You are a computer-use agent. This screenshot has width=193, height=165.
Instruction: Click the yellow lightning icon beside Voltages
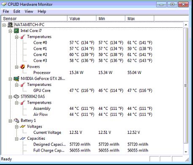(23, 127)
